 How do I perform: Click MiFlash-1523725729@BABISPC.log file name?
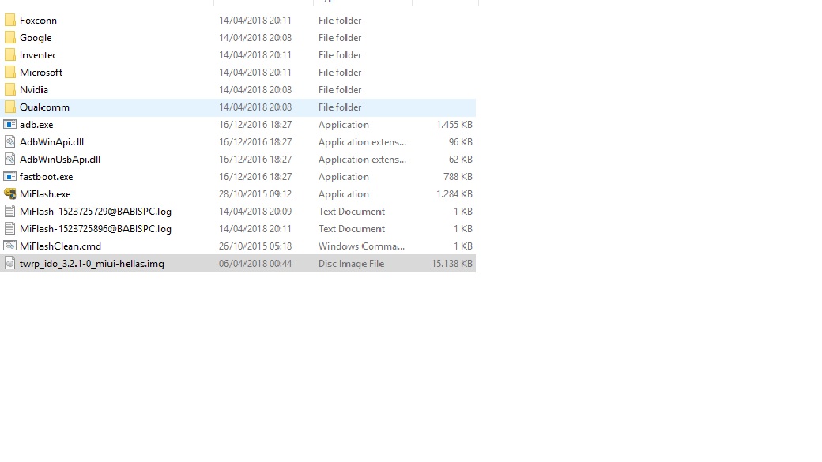96,211
